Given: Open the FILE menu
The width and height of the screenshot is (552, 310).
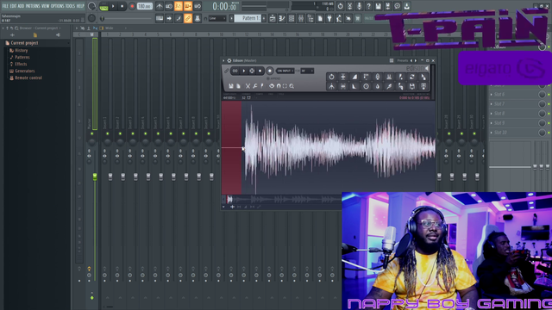Looking at the screenshot, I should pos(5,6).
